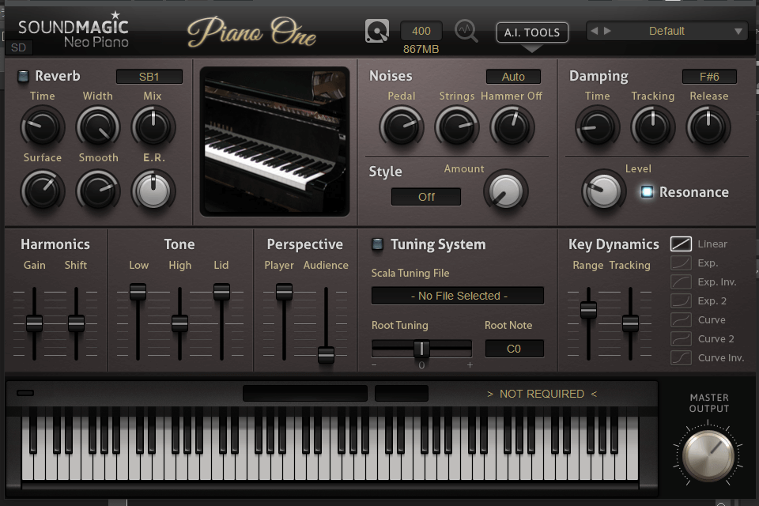759x506 pixels.
Task: Click the Noises Pedal knob
Action: click(x=402, y=126)
